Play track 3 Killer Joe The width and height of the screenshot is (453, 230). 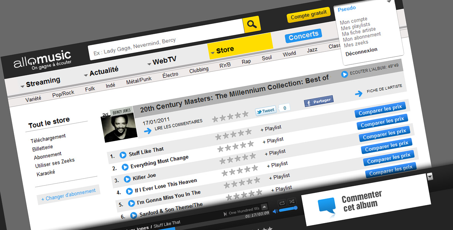coord(127,179)
